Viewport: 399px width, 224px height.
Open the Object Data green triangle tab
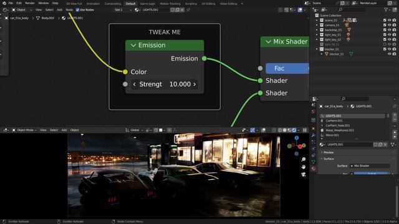(313, 162)
